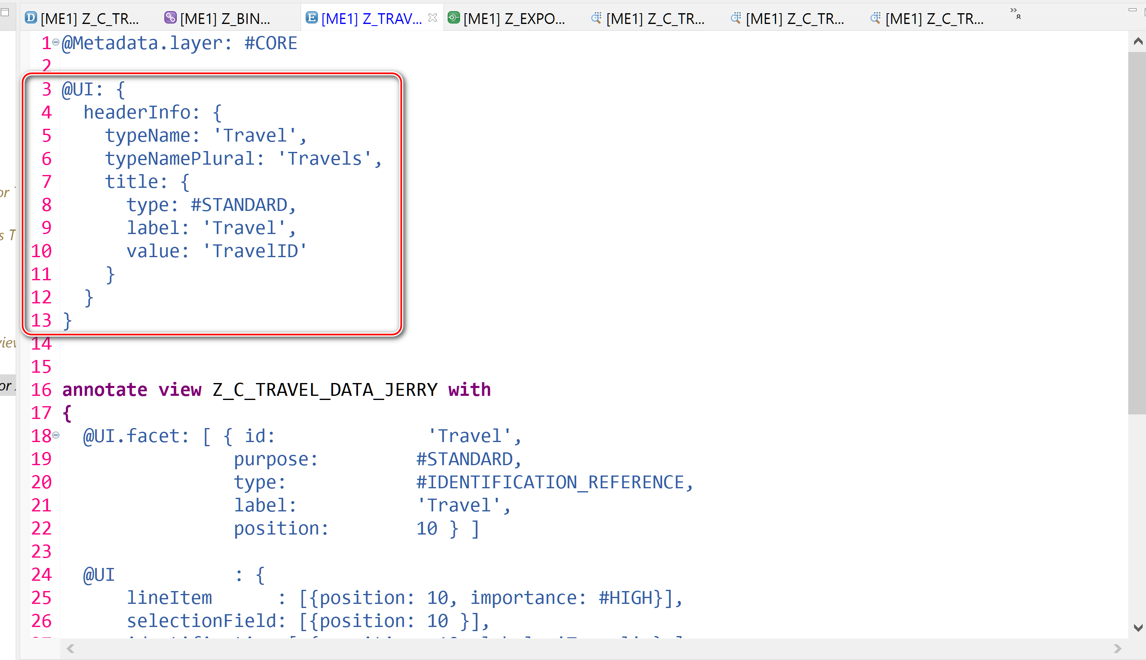Place the cursor on Z_C_TRAVEL_DATA_JERRY view name
1146x660 pixels.
(x=325, y=390)
